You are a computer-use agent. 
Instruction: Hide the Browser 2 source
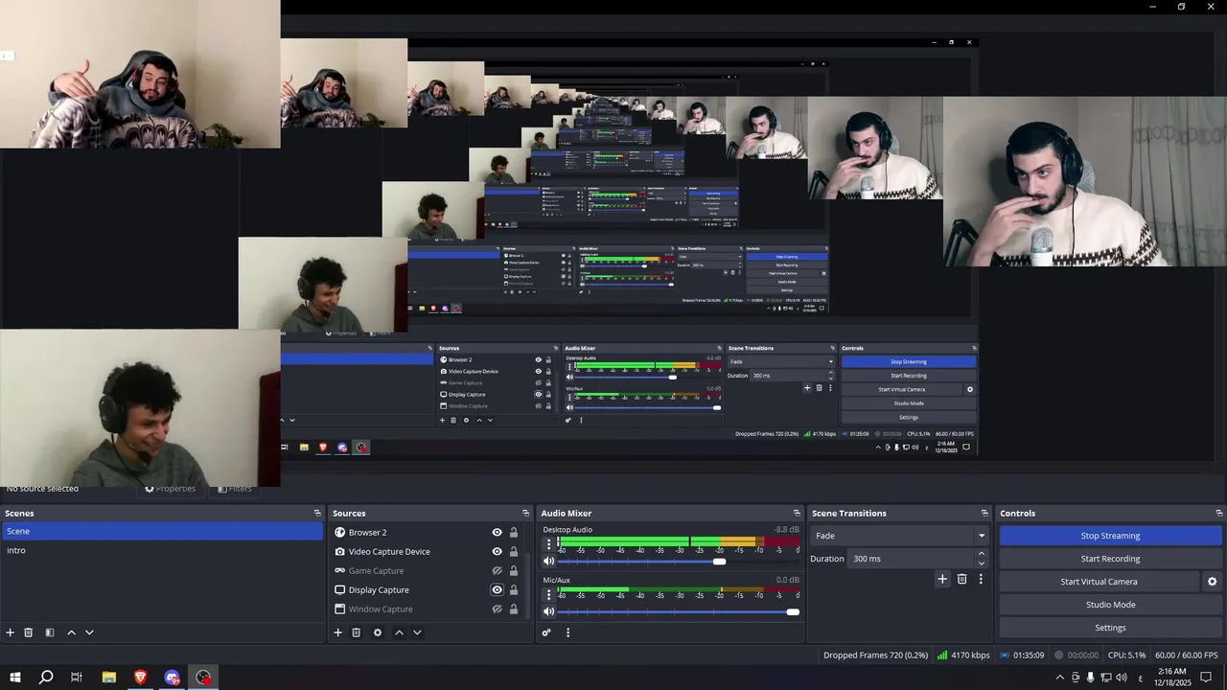[497, 533]
